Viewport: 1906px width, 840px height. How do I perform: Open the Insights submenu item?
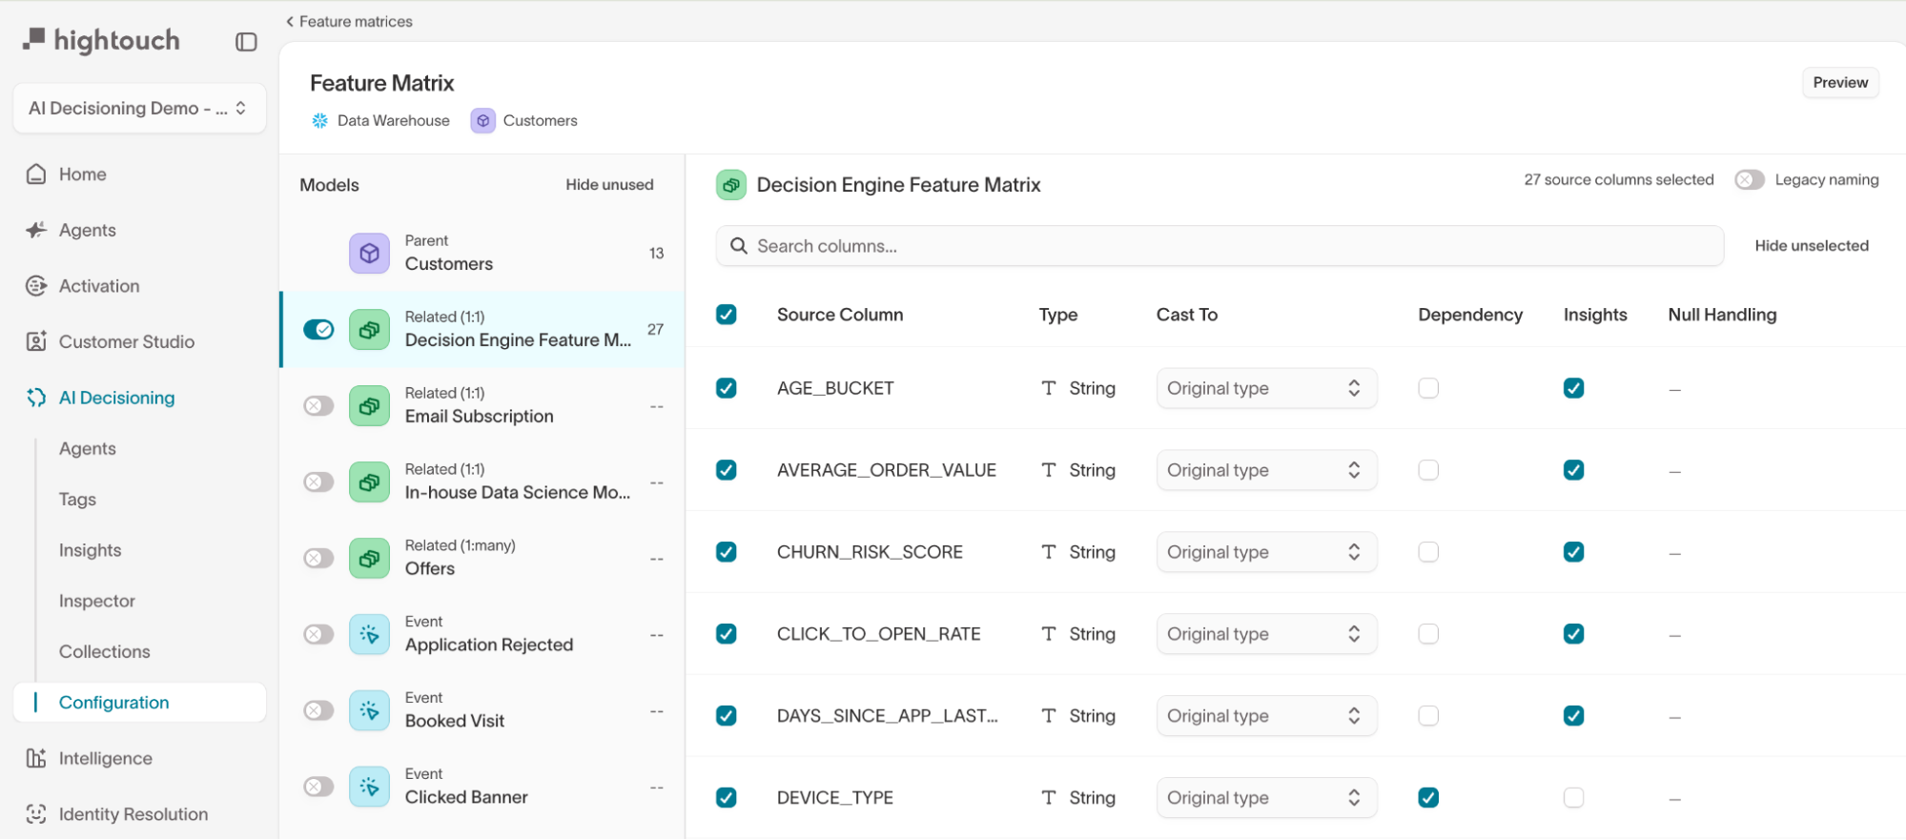point(91,550)
